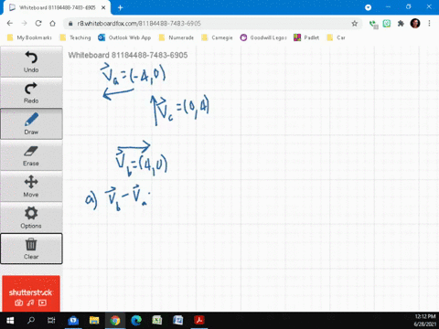Click the Redo tool button
Screen dimensions: 439x329
coord(31,93)
